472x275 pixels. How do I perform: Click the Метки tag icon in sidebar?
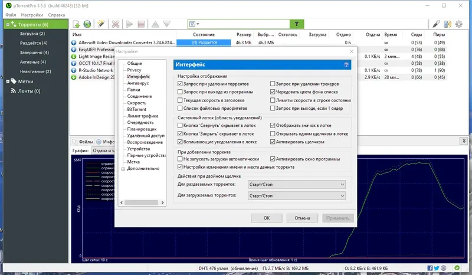[x=14, y=81]
